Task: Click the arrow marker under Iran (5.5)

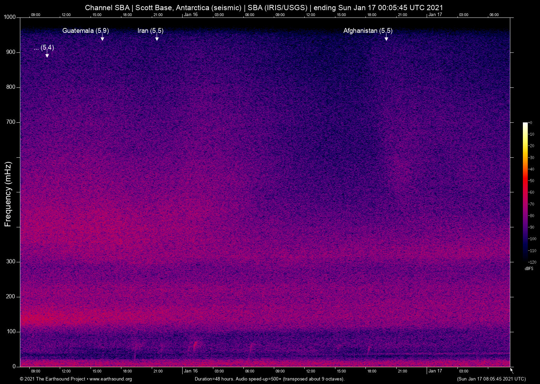Action: pyautogui.click(x=157, y=38)
